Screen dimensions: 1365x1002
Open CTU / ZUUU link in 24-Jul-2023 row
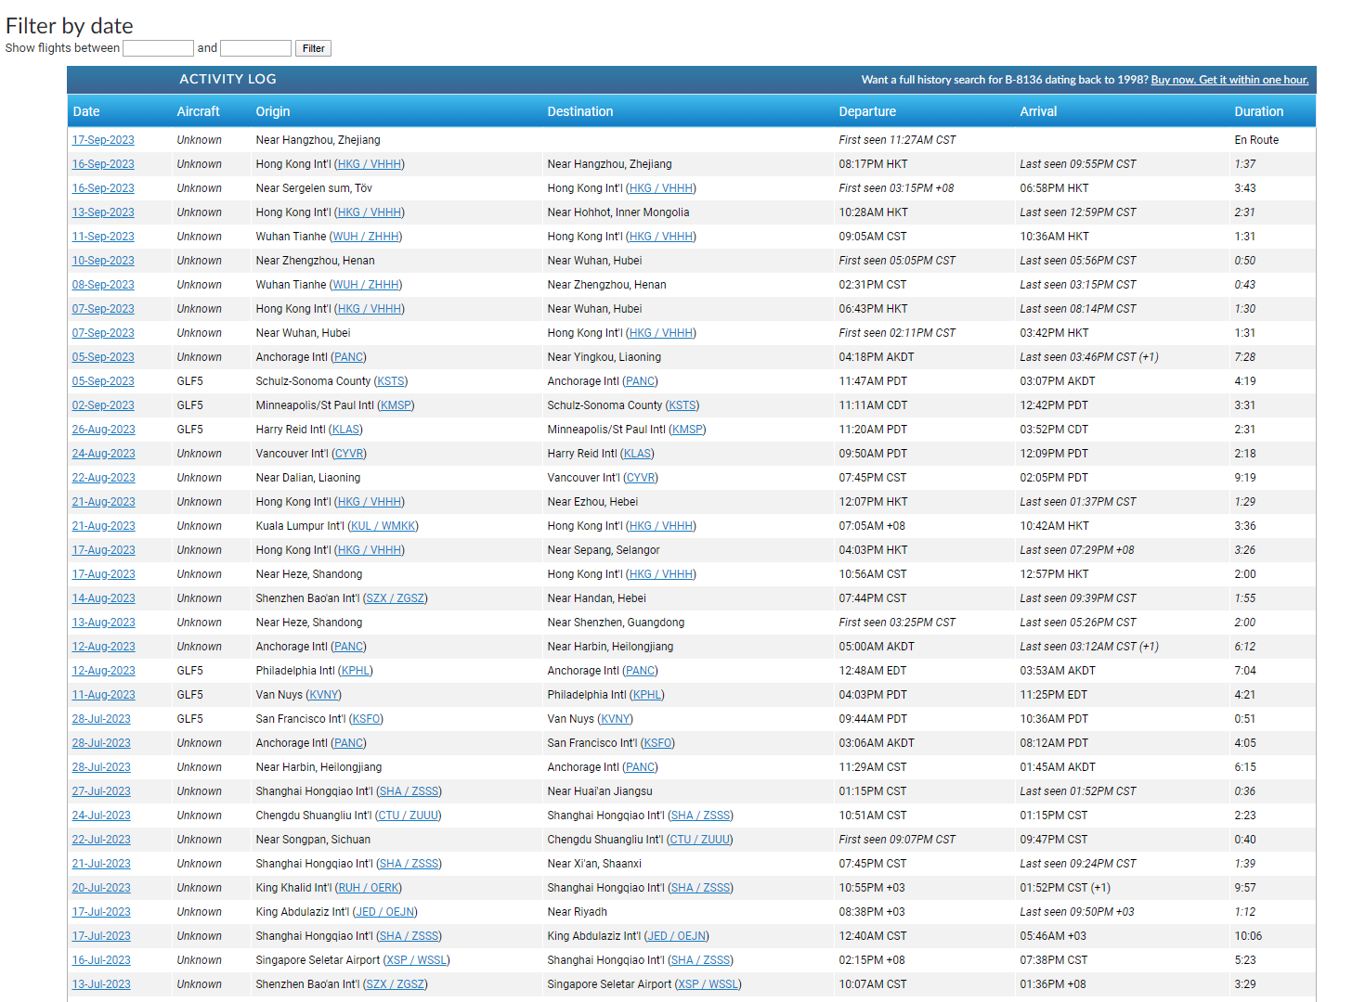409,816
